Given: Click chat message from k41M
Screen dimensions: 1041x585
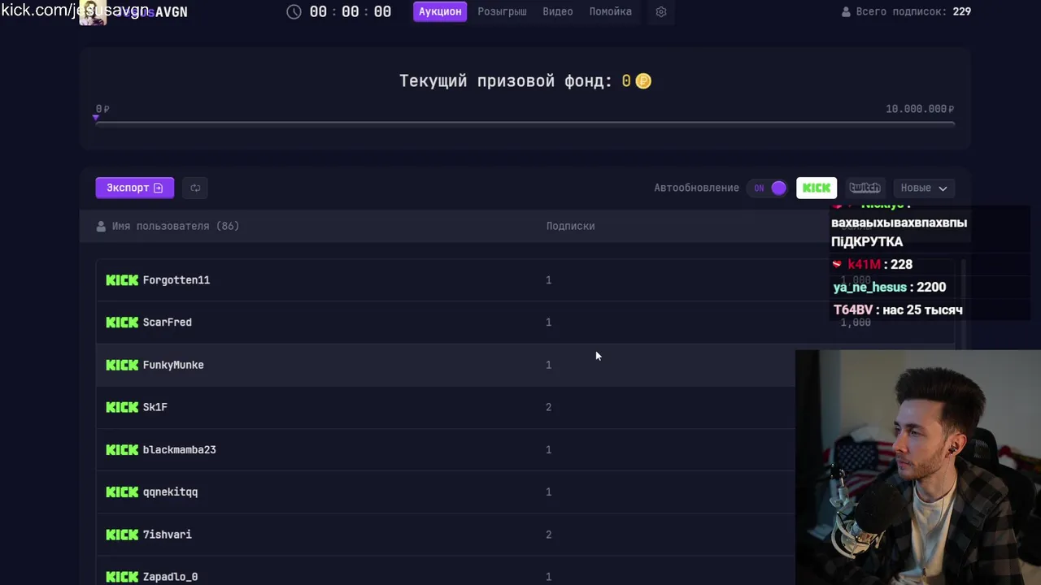Looking at the screenshot, I should (x=873, y=264).
